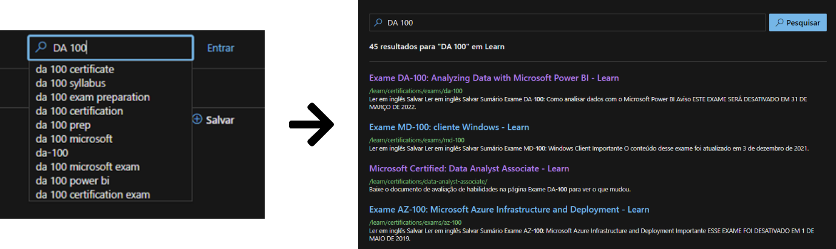Image resolution: width=836 pixels, height=249 pixels.
Task: Open 'Exame AZ-100: Microsoft Azure Infrastructure' result
Action: tap(509, 210)
